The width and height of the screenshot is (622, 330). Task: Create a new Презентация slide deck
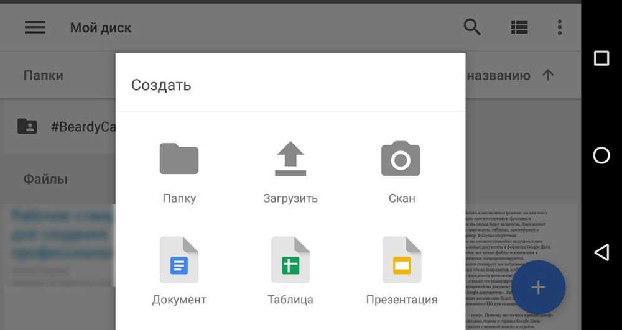click(x=402, y=260)
